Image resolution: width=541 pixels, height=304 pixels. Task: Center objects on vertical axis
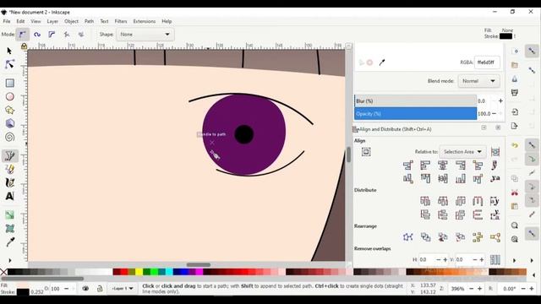tap(443, 166)
